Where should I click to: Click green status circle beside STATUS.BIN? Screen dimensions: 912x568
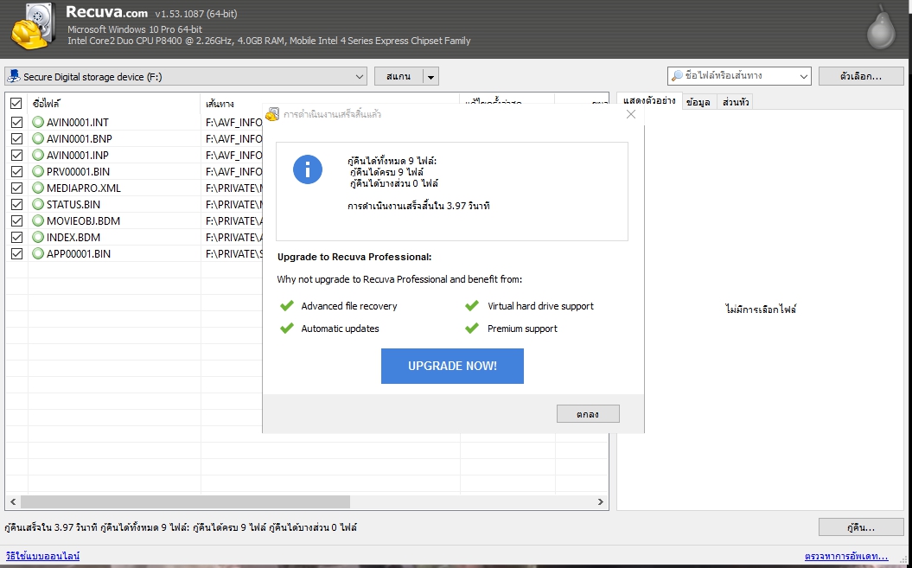[x=38, y=204]
